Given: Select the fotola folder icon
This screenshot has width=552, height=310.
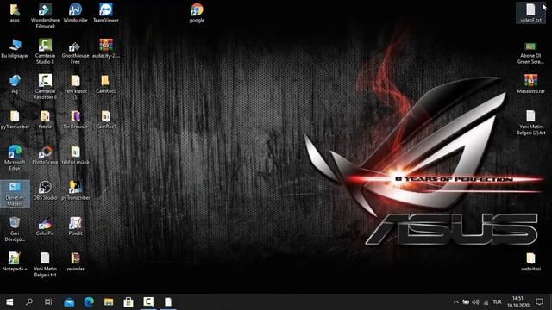Looking at the screenshot, I should (45, 120).
